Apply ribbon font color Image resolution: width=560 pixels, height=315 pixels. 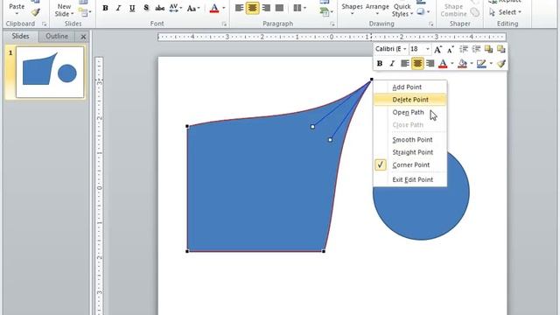(x=214, y=8)
